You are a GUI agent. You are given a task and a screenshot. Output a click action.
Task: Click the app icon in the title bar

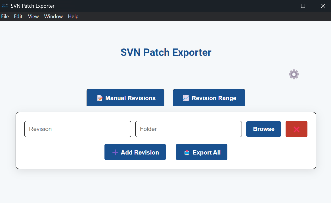click(5, 6)
